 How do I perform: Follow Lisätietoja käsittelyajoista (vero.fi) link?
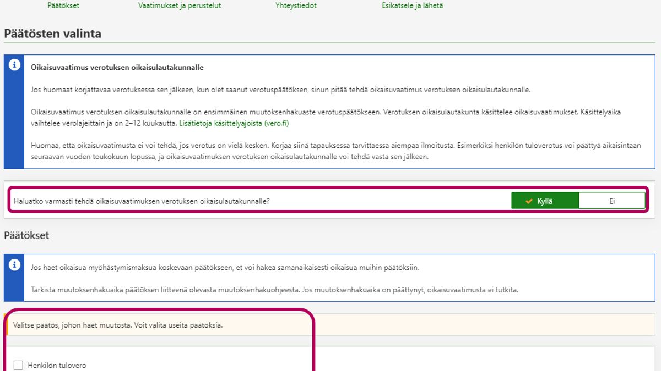click(234, 123)
